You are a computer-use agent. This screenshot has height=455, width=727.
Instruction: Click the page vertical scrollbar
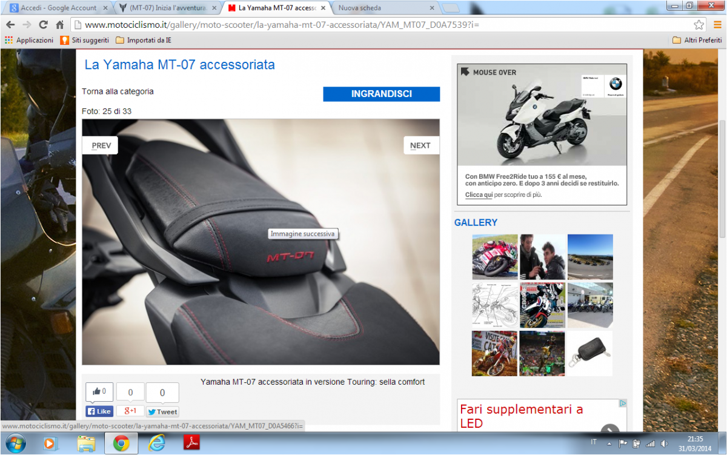point(722,179)
